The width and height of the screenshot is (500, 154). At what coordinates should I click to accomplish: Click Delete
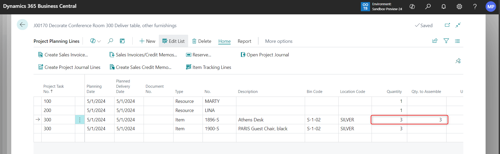click(202, 41)
